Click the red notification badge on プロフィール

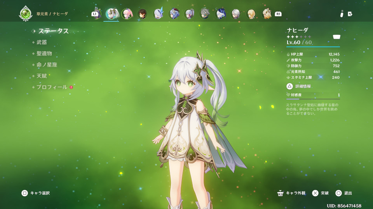tap(71, 87)
